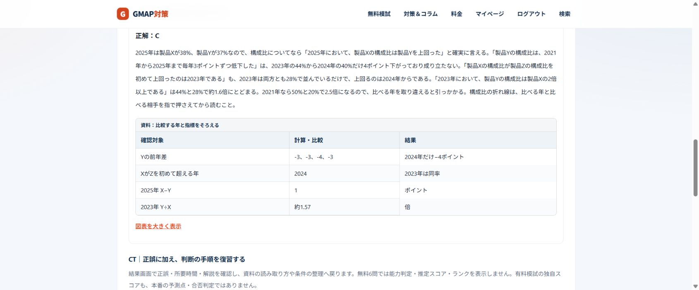The height and width of the screenshot is (290, 699).
Task: Click the scrollbar up arrow
Action: (x=695, y=4)
